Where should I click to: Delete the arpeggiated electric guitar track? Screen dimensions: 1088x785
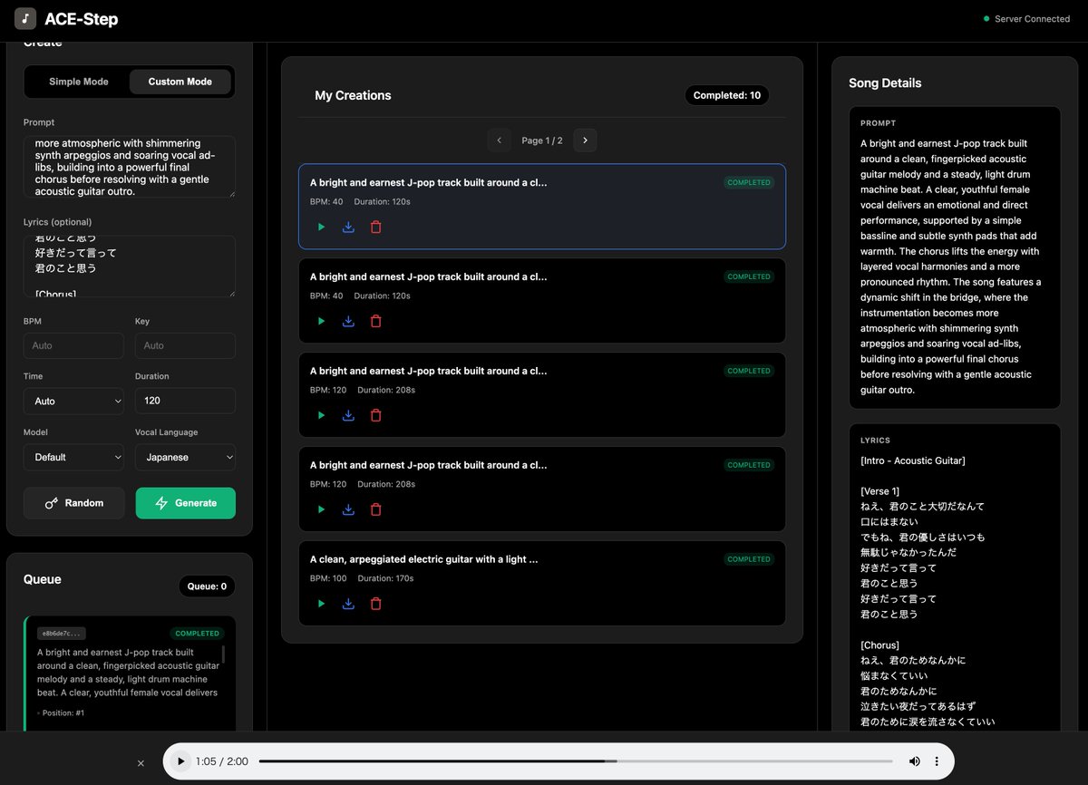tap(376, 604)
